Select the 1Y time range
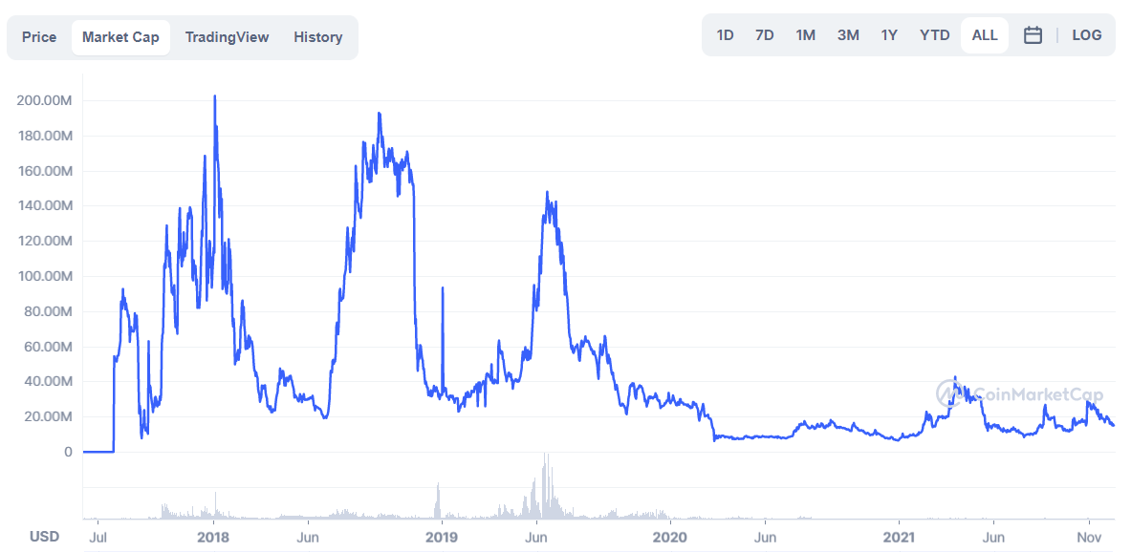This screenshot has height=552, width=1131. coord(889,35)
